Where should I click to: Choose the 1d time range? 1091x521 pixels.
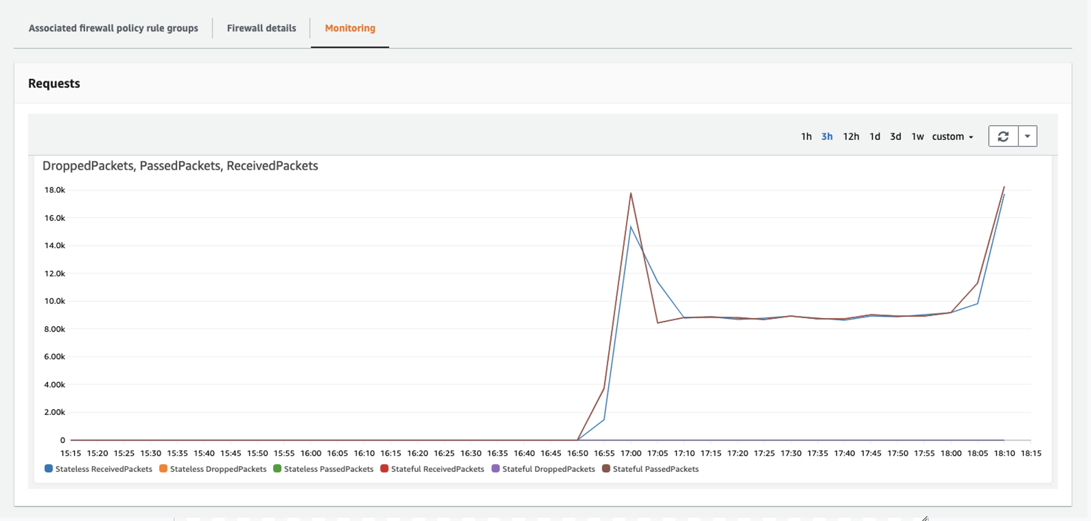(874, 137)
